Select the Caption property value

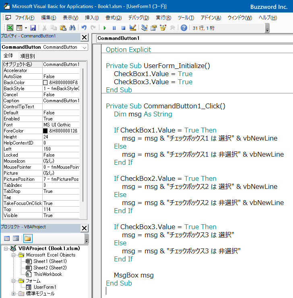[61, 101]
